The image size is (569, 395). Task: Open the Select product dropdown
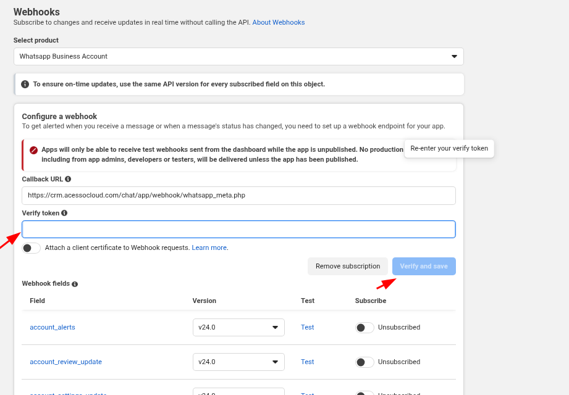tap(238, 56)
